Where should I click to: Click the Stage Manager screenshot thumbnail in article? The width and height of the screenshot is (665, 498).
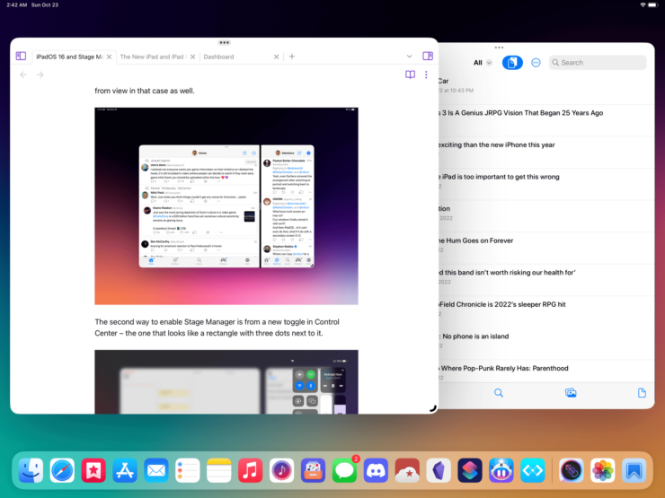pos(226,206)
